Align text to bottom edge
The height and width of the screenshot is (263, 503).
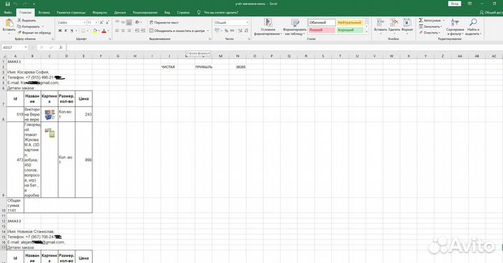coord(129,22)
